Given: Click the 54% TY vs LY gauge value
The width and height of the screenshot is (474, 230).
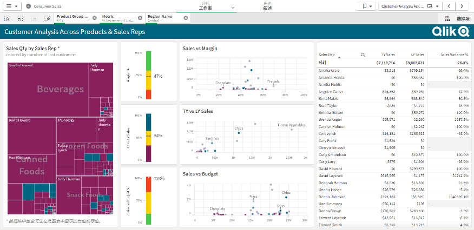Looking at the screenshot, I should pyautogui.click(x=158, y=136).
